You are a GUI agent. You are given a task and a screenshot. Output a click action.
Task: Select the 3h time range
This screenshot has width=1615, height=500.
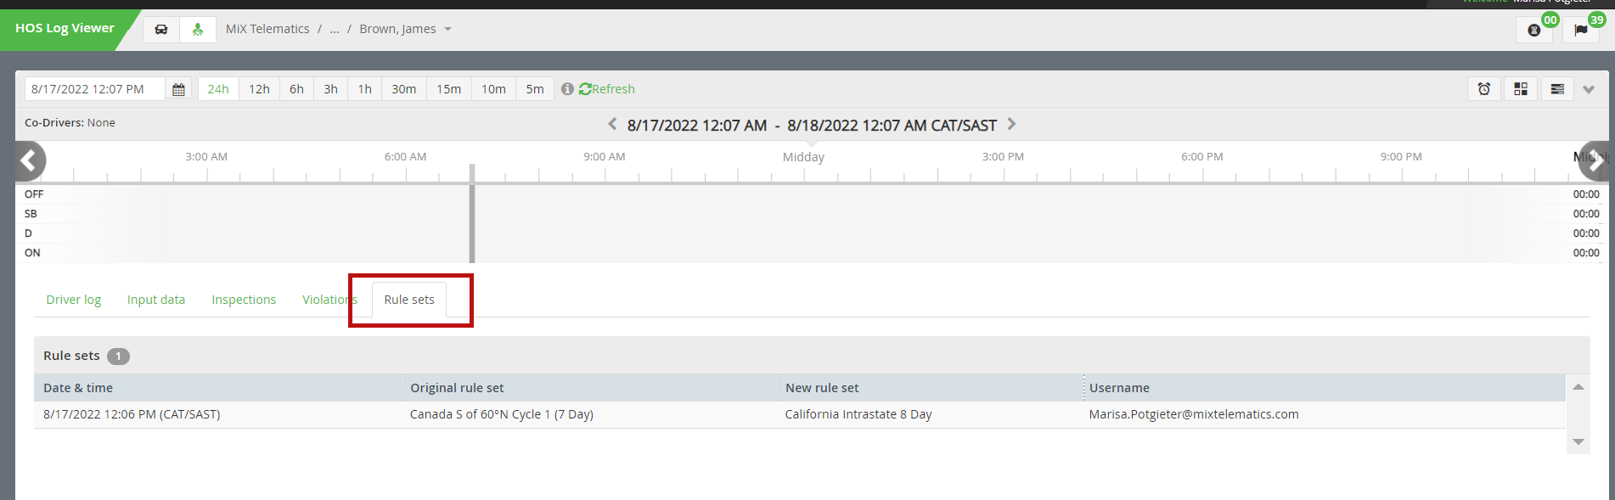330,89
